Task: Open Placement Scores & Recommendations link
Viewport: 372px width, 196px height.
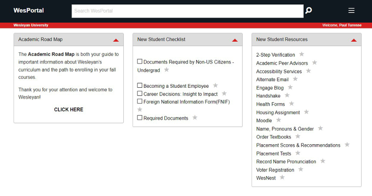Action: [298, 146]
